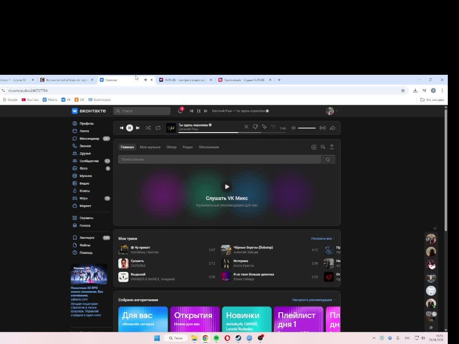Viewport: 459px width, 344px height.
Task: Go to previous track in main player
Action: coord(121,128)
